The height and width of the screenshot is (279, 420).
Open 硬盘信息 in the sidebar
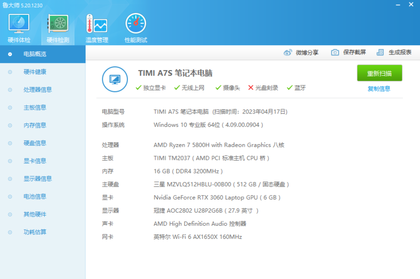coord(43,143)
